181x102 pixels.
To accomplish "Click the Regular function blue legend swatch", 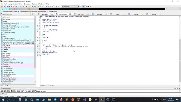I will click(x=18, y=12).
